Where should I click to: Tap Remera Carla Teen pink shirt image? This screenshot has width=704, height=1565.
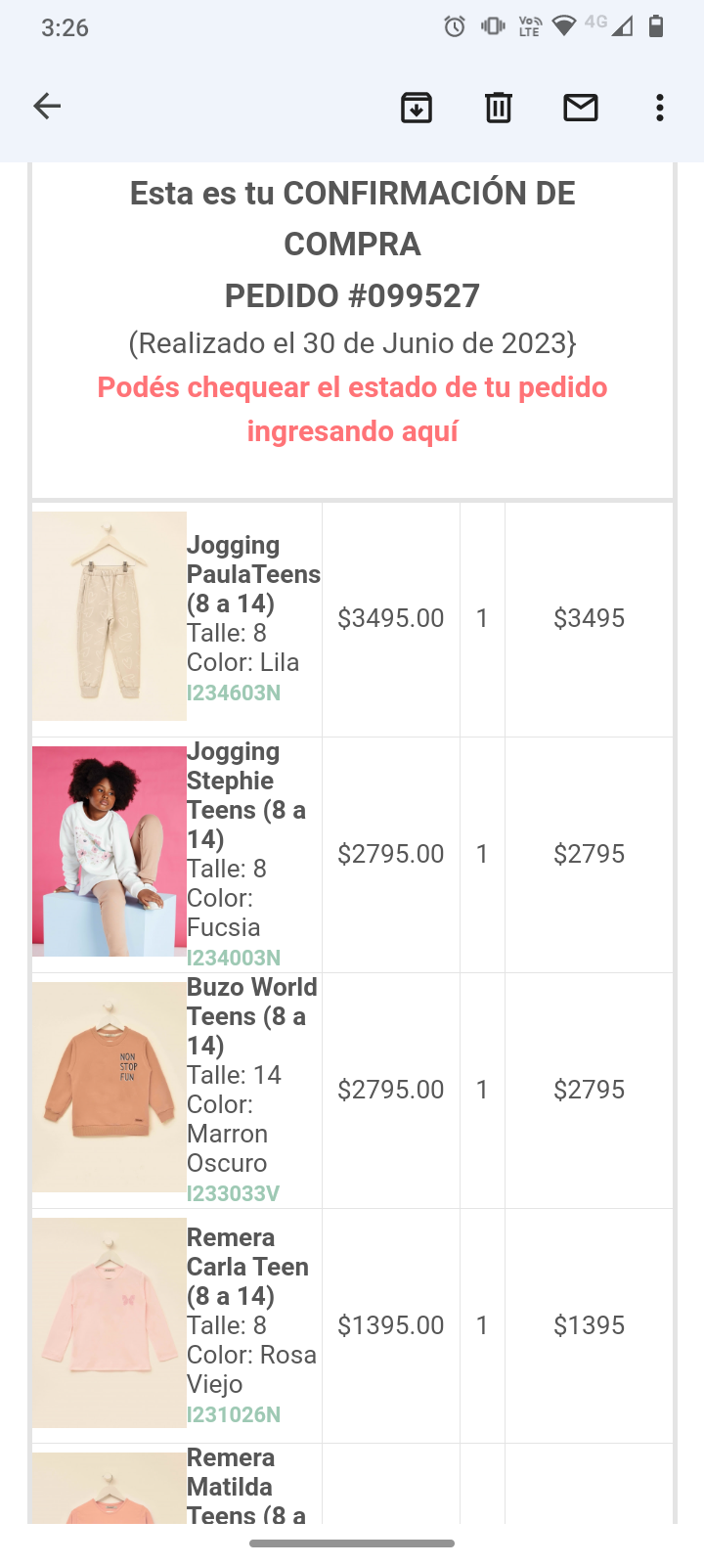pyautogui.click(x=110, y=1322)
